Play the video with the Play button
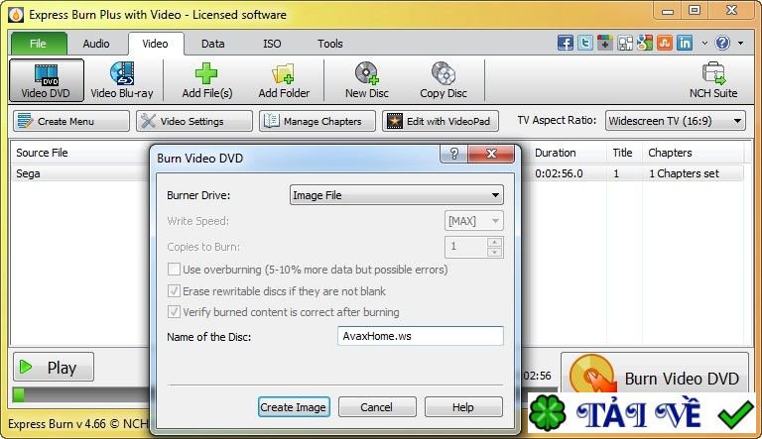The width and height of the screenshot is (762, 439). point(54,367)
